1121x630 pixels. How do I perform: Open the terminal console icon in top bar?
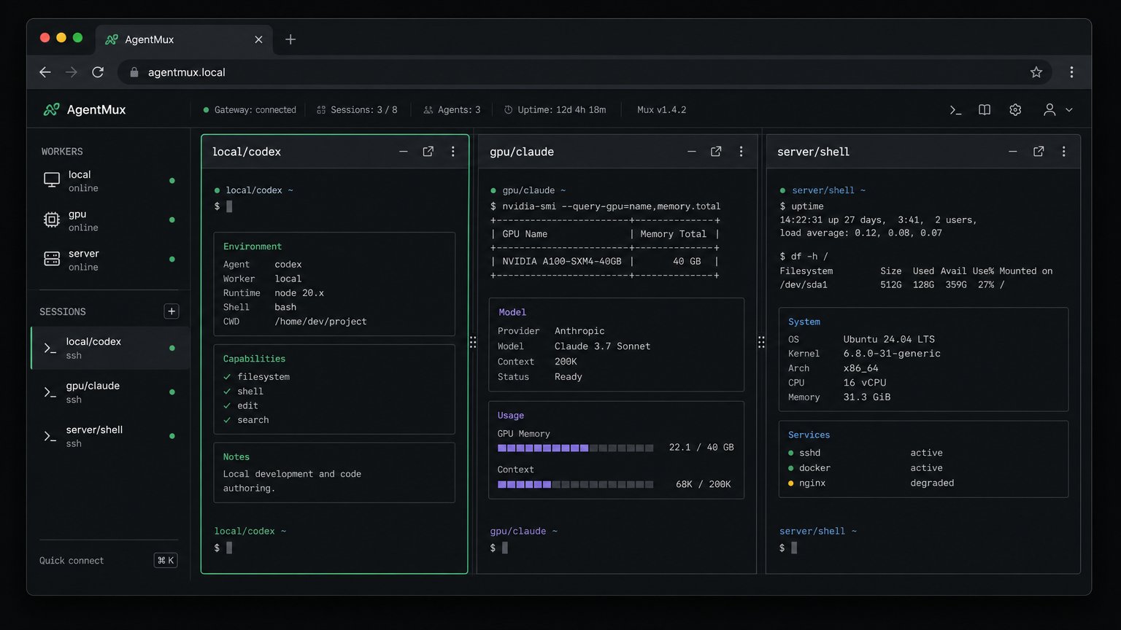[955, 109]
